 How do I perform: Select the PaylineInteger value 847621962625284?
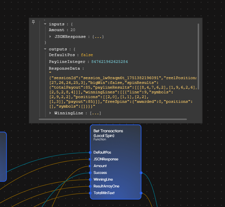109,62
